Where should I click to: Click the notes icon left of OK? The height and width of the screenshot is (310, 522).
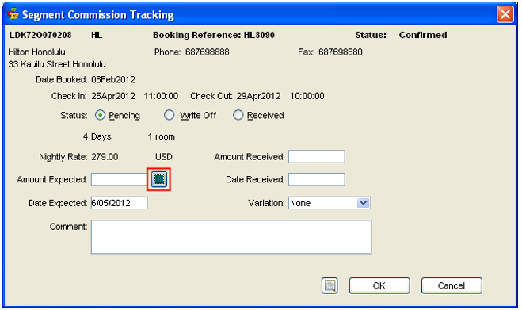330,285
